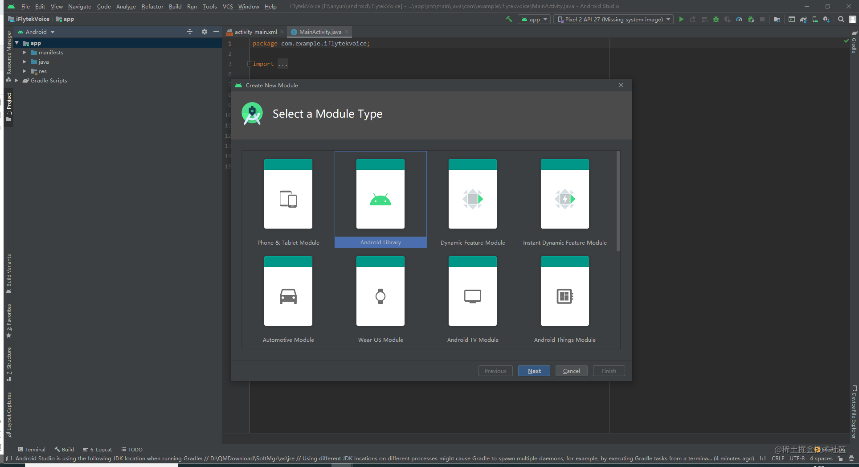Profile the app with the Profiler icon
This screenshot has width=859, height=467.
tap(739, 20)
